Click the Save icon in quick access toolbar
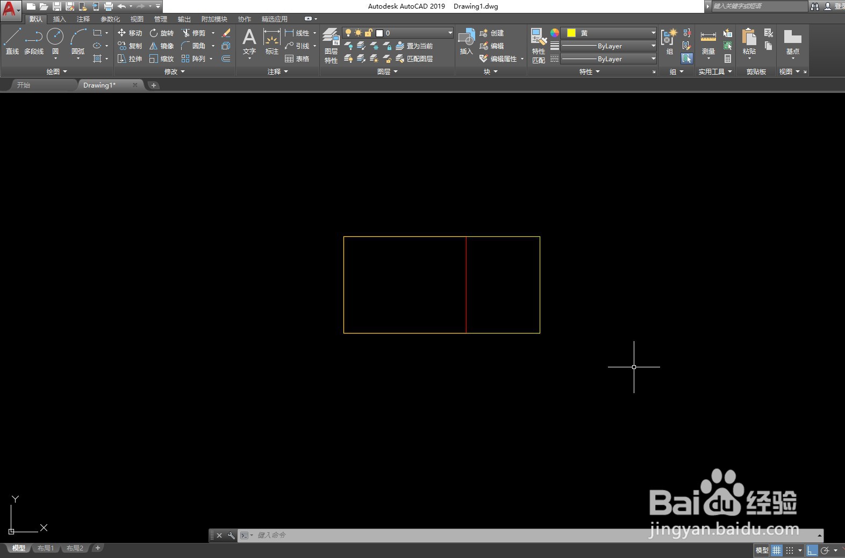The image size is (845, 558). click(57, 6)
